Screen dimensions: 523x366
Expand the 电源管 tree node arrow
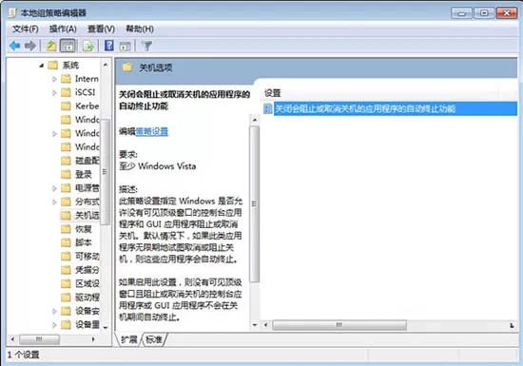tap(54, 188)
